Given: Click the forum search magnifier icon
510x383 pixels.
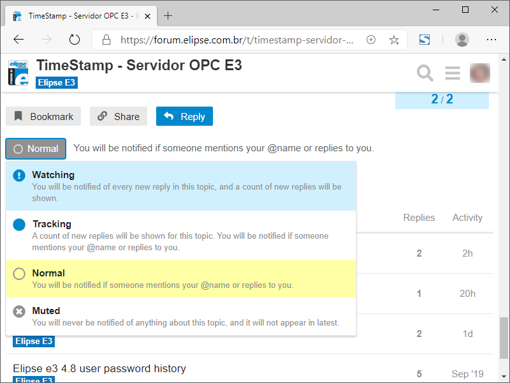Looking at the screenshot, I should tap(425, 73).
